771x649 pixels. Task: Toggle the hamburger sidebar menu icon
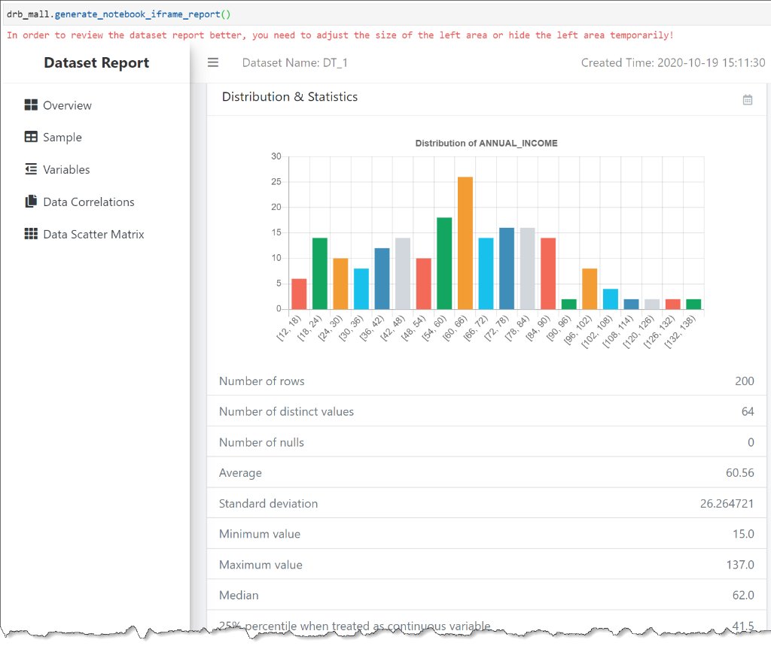click(x=213, y=62)
